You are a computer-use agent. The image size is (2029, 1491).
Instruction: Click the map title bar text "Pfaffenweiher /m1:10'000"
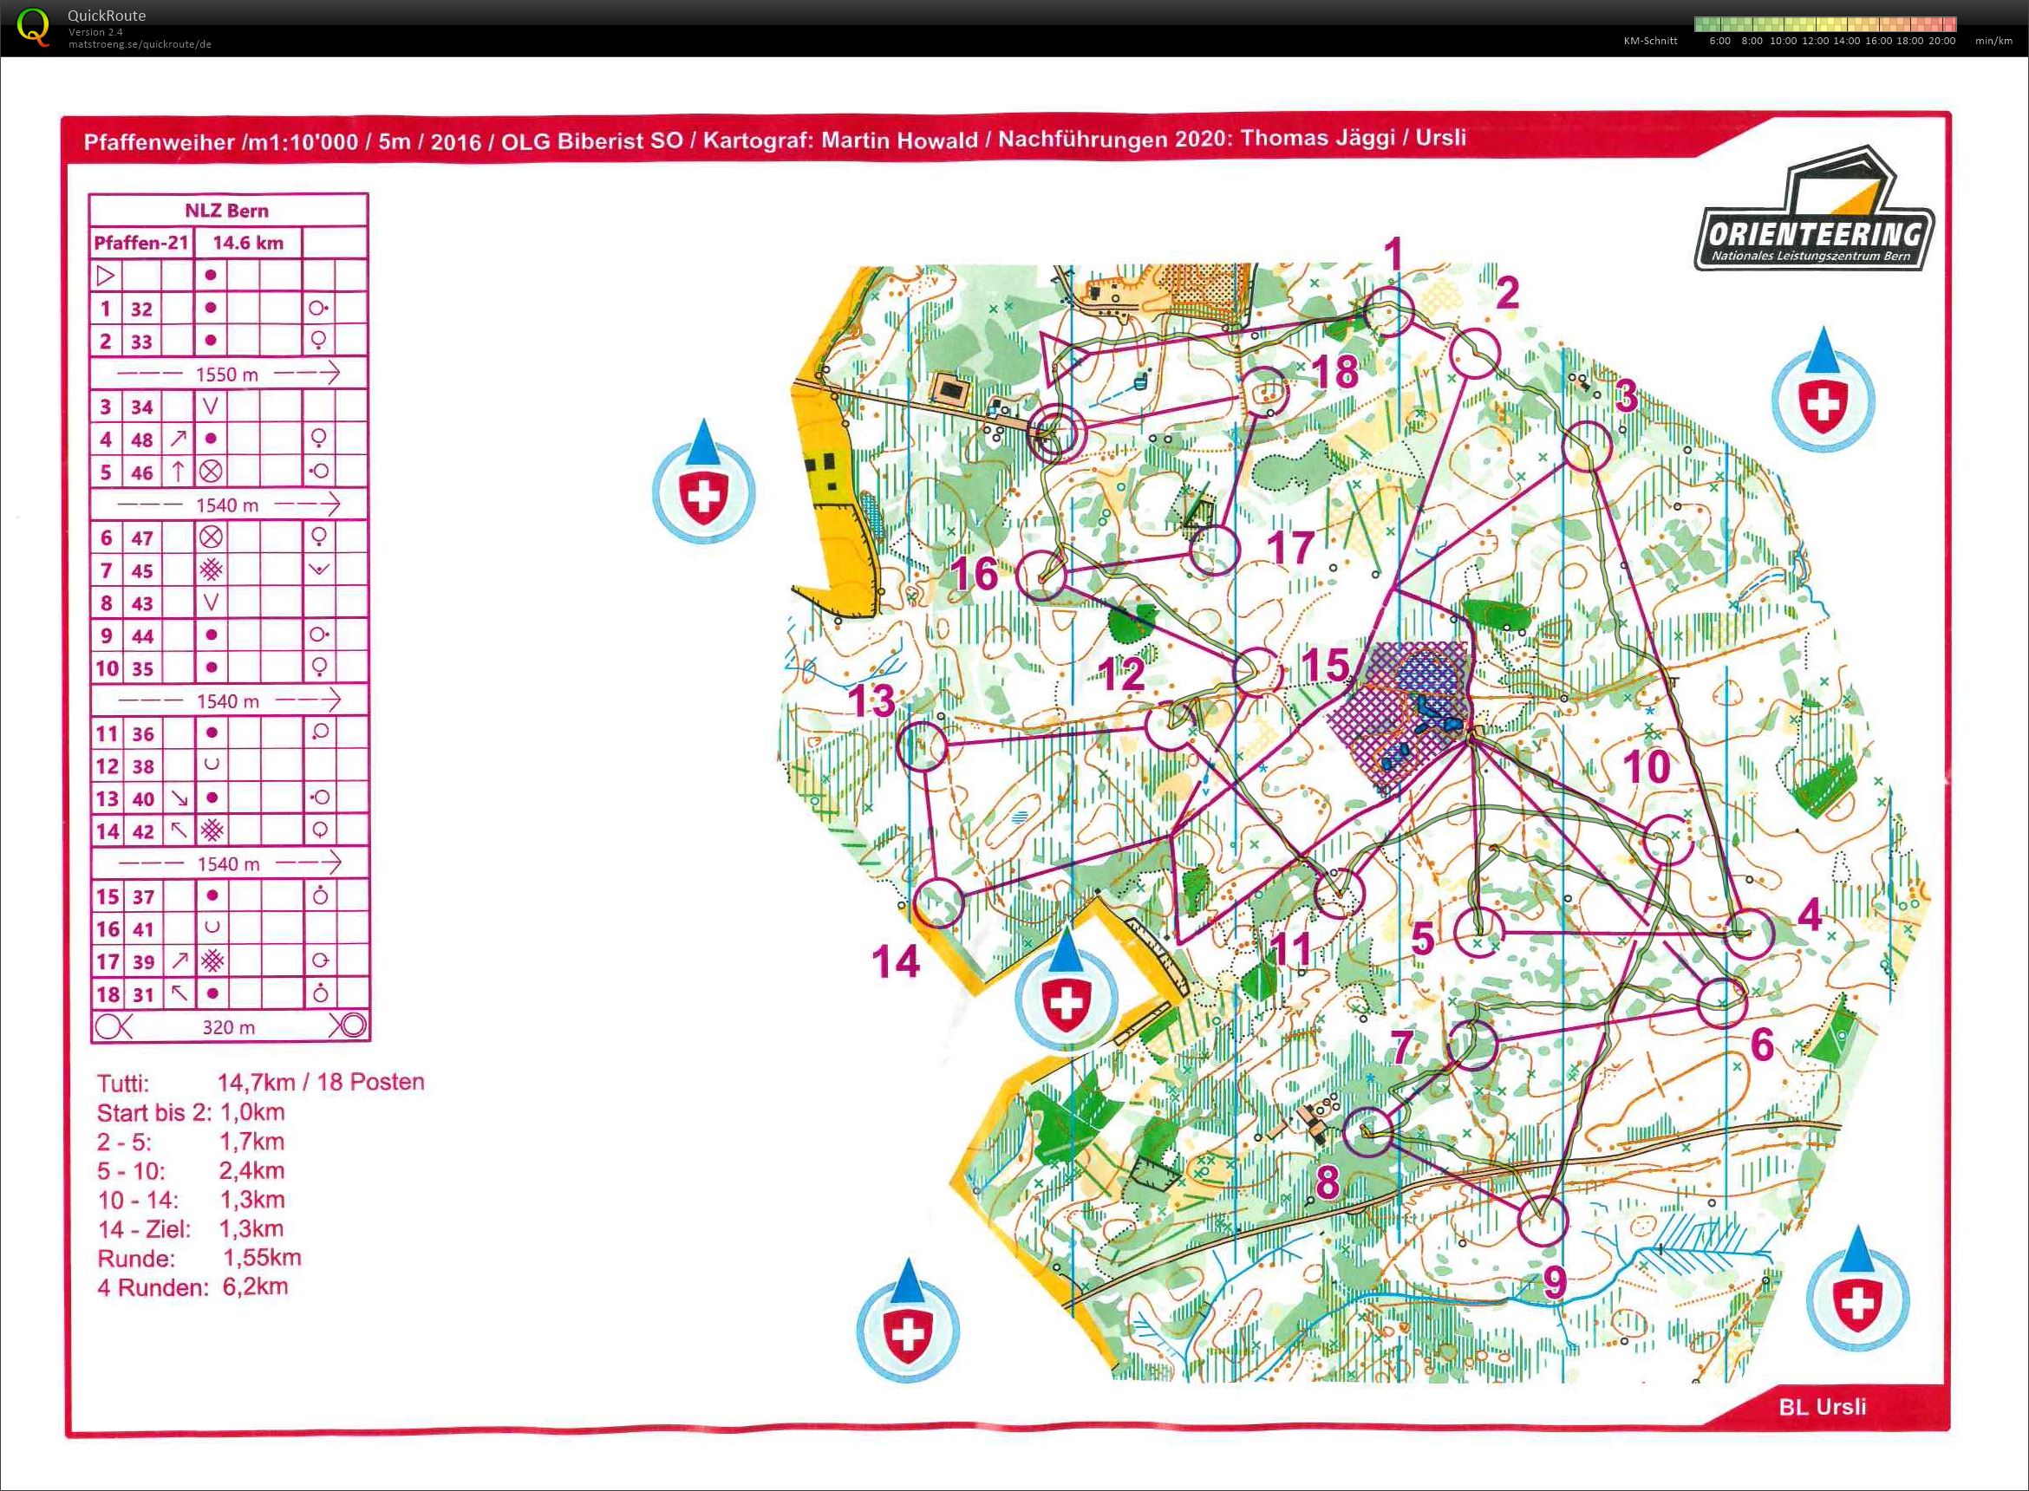[x=221, y=141]
